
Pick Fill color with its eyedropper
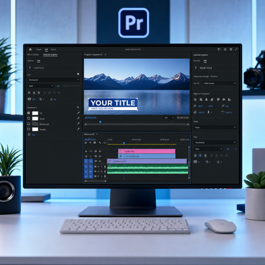(x=78, y=113)
